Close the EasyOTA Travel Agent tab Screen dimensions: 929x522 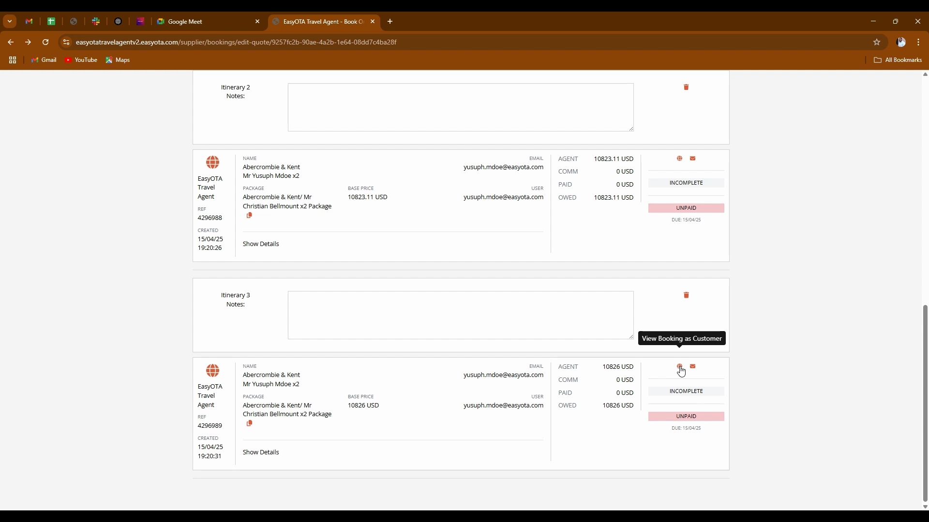pyautogui.click(x=373, y=21)
